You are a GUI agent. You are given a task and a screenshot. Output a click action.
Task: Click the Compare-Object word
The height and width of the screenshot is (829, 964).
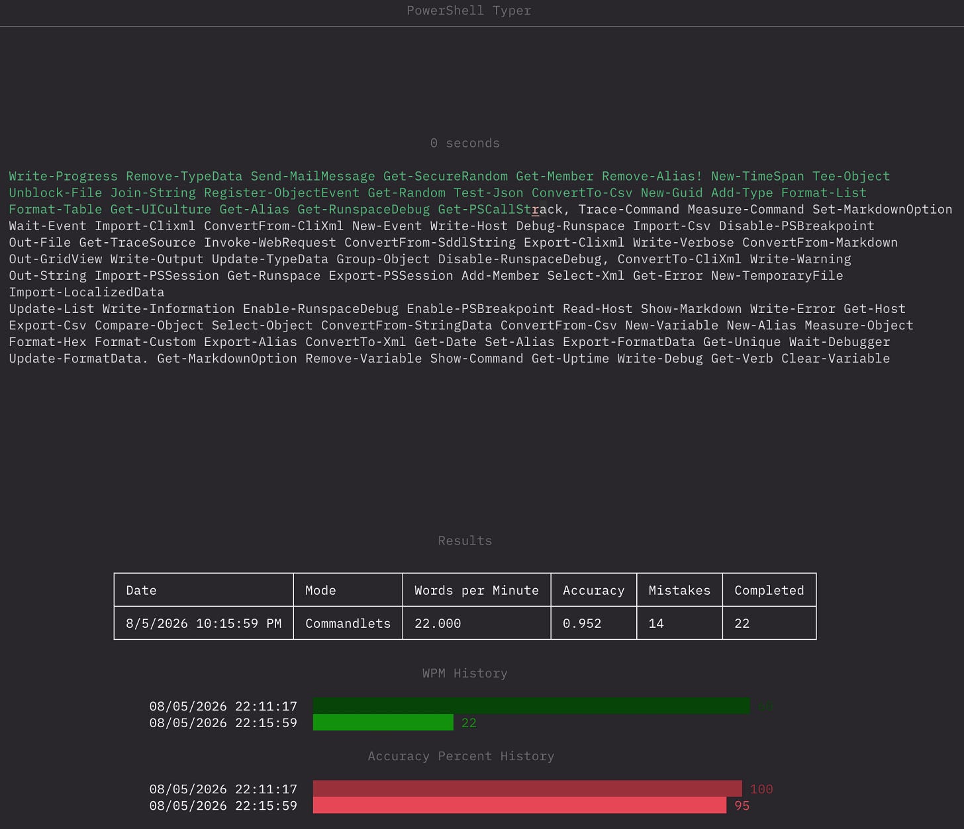pos(149,326)
